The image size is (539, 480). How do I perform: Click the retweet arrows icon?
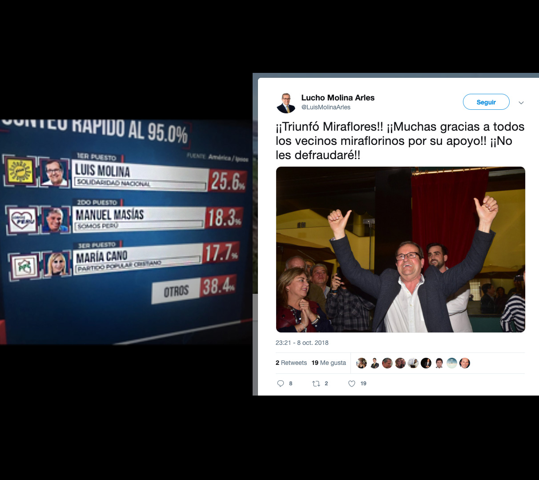click(x=316, y=384)
